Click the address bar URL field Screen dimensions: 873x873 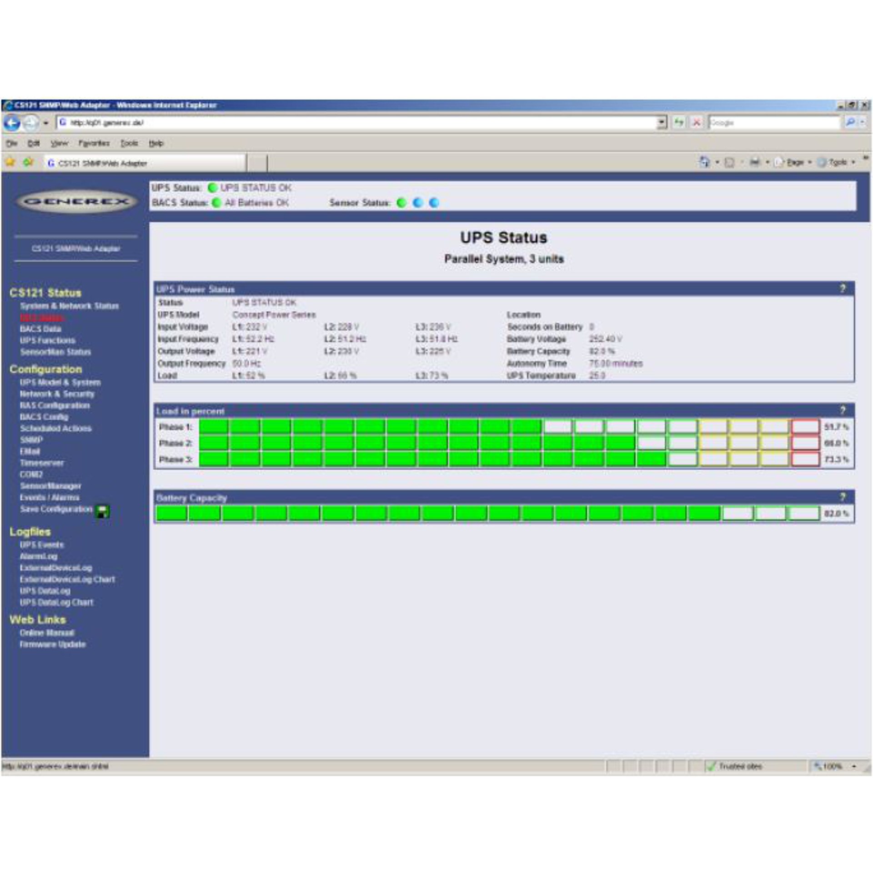pos(356,123)
